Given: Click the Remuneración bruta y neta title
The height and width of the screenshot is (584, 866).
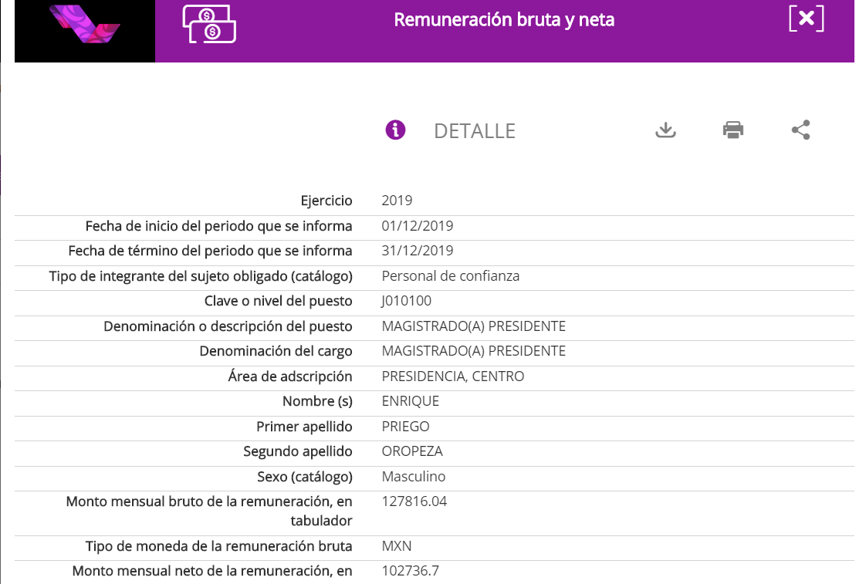Looking at the screenshot, I should click(504, 20).
